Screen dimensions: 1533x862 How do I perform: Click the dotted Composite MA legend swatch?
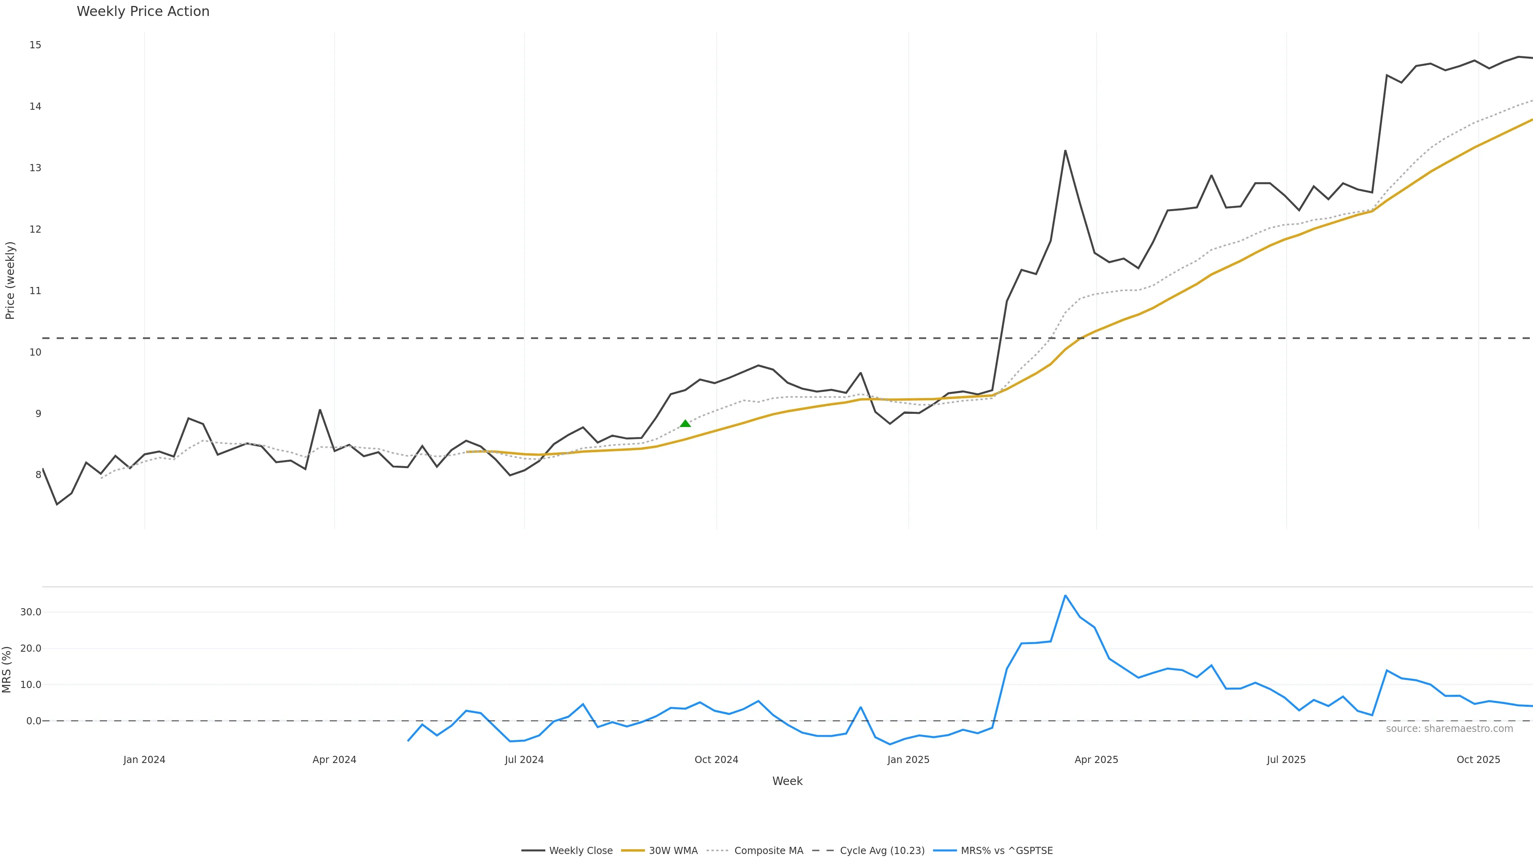click(x=718, y=851)
